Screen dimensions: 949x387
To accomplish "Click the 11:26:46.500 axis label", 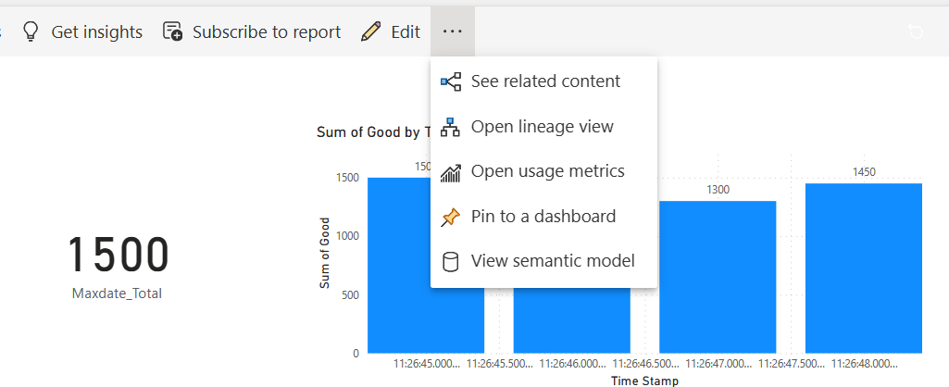I will coord(645,364).
